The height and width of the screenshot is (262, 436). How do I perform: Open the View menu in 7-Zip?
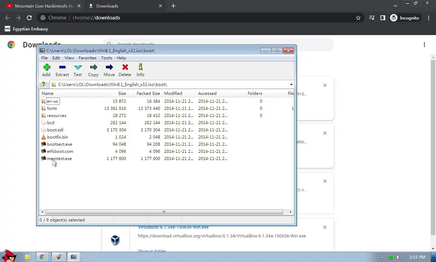pyautogui.click(x=69, y=58)
